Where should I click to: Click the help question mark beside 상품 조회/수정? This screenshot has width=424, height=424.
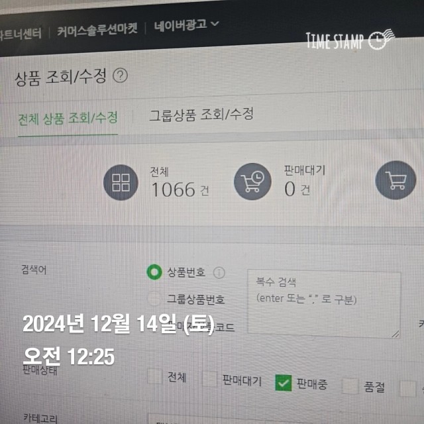point(120,76)
